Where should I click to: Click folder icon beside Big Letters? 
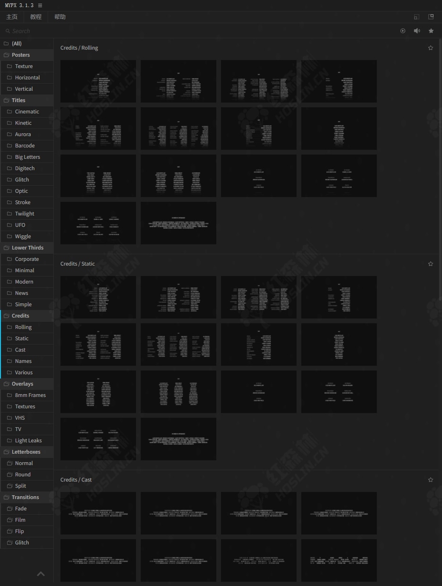(9, 157)
